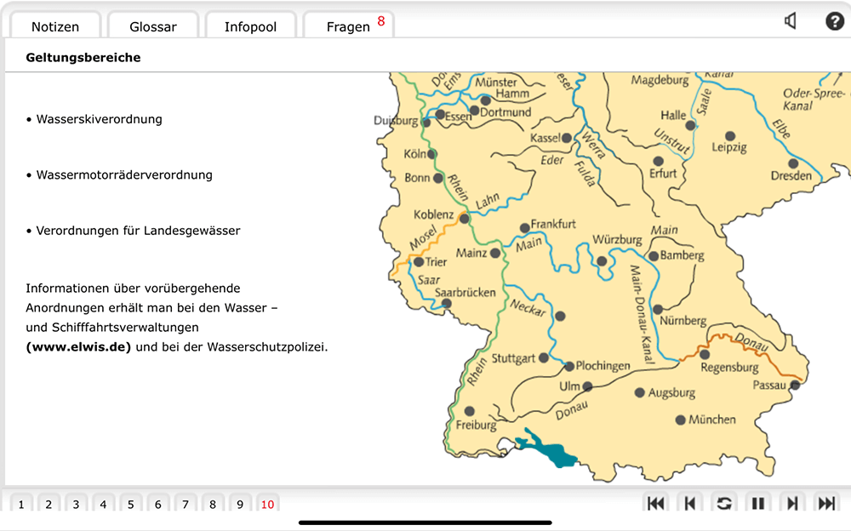Pause the lesson playback

757,504
